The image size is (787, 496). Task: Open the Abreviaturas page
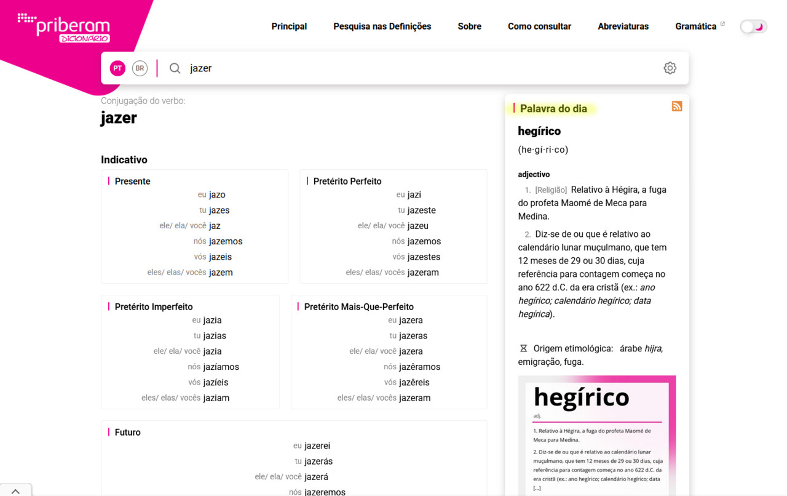click(623, 26)
